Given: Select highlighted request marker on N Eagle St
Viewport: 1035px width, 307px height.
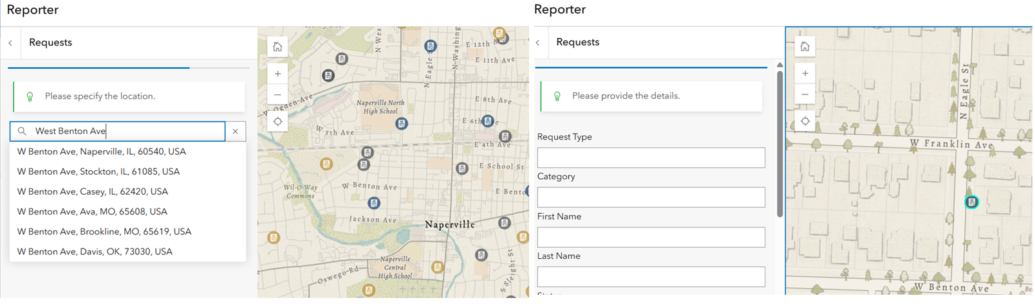Looking at the screenshot, I should (971, 202).
